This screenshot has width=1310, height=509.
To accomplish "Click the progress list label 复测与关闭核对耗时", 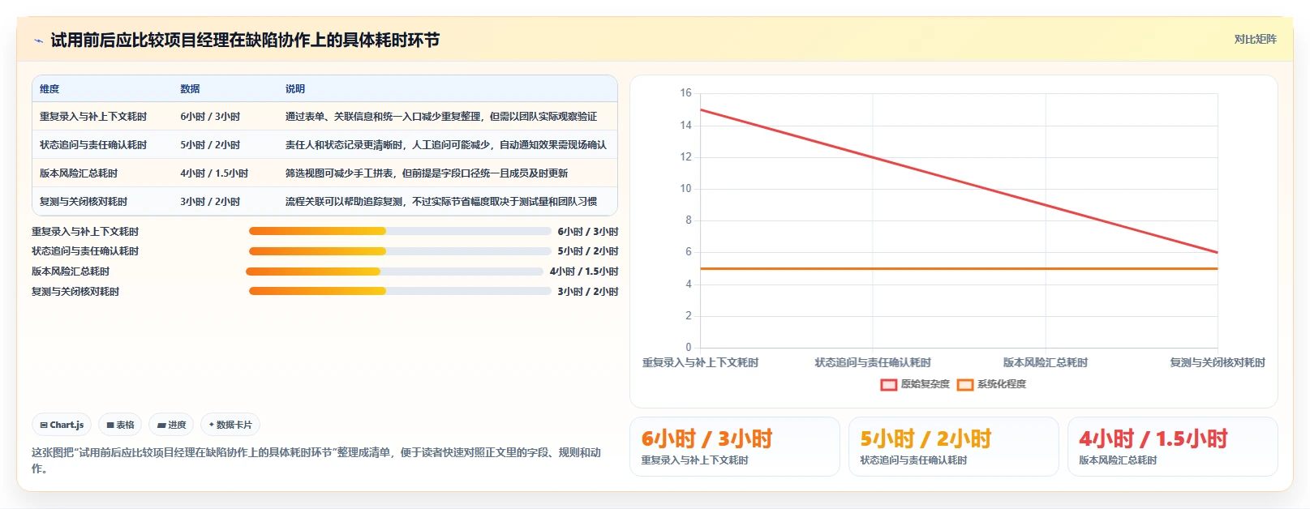I will [x=75, y=292].
